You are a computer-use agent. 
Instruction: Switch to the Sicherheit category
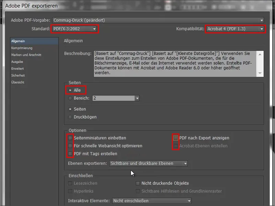click(18, 75)
